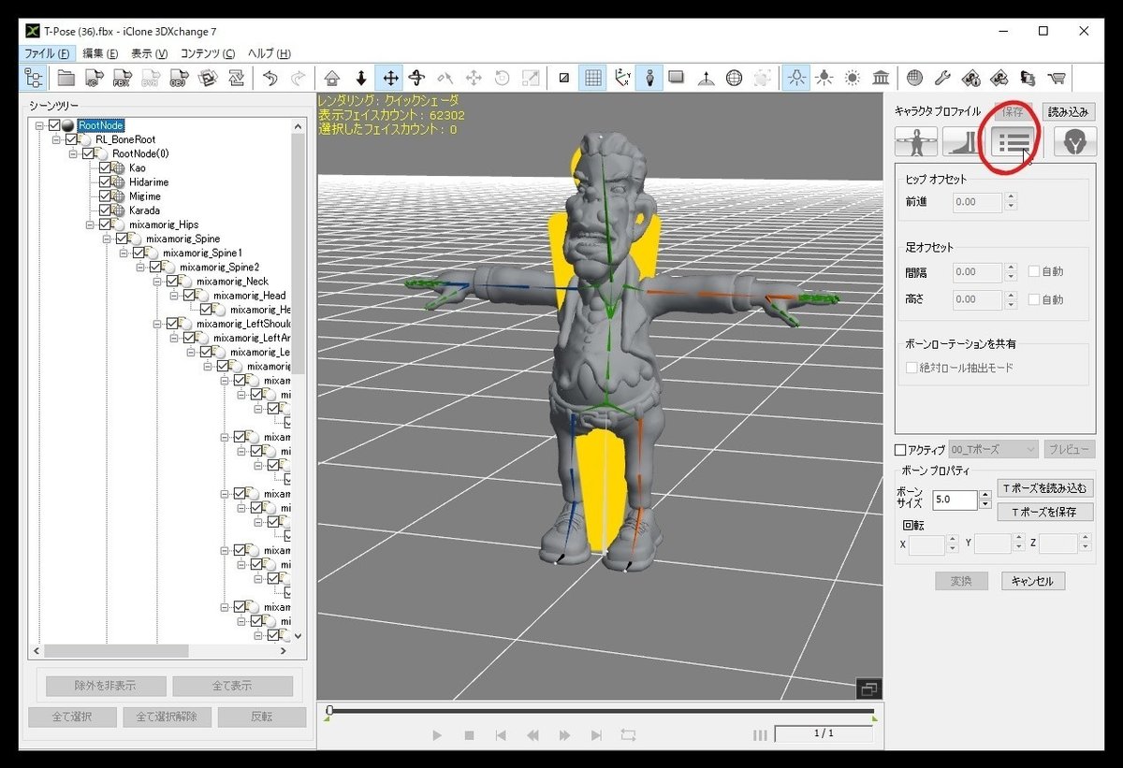Enable the アクティブ checkbox
Viewport: 1123px width, 768px height.
(901, 450)
